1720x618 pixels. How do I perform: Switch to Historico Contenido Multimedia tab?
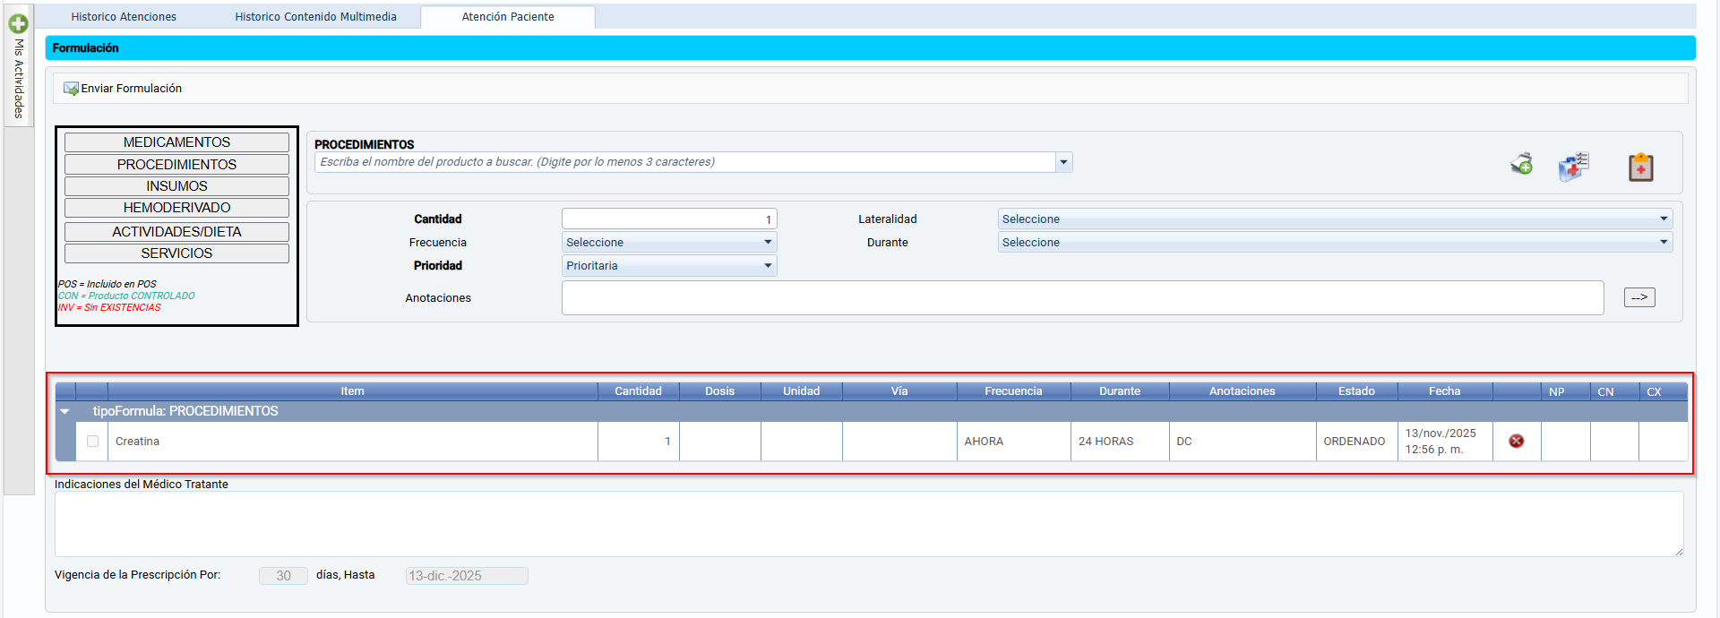click(x=315, y=17)
